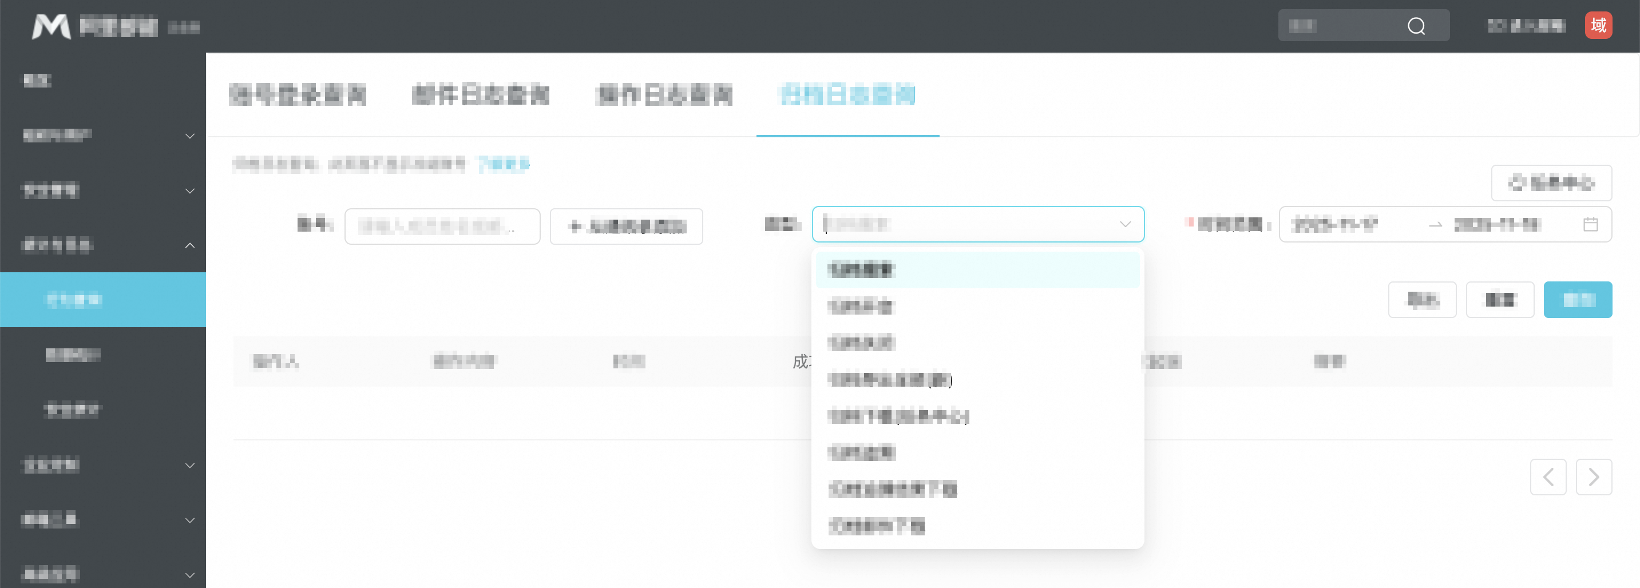
Task: Click the plus-icon button beside account field
Action: pyautogui.click(x=626, y=227)
